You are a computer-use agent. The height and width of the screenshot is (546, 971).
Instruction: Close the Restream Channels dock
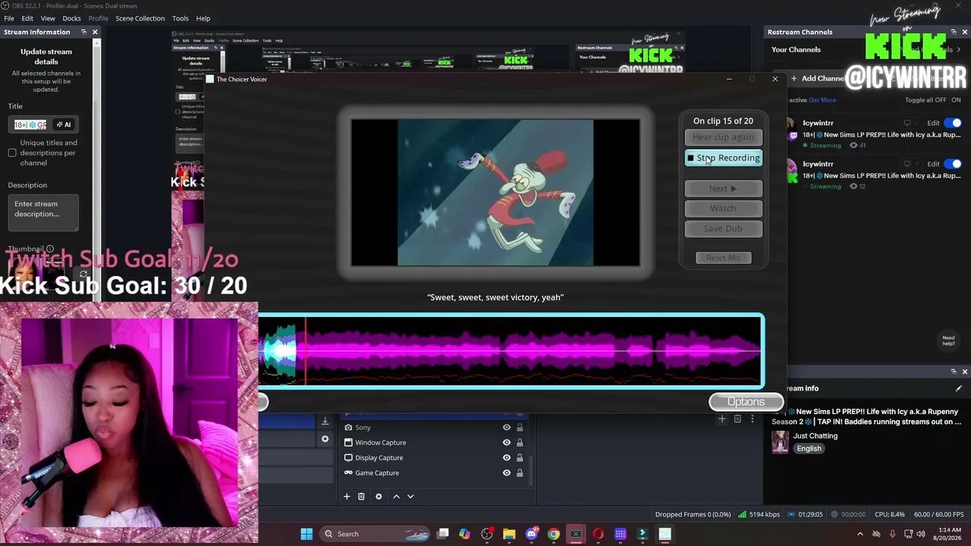pyautogui.click(x=964, y=32)
